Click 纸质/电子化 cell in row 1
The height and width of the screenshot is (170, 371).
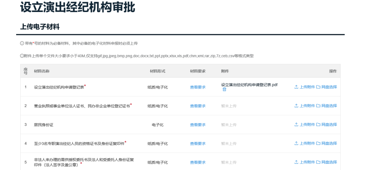tap(158, 87)
